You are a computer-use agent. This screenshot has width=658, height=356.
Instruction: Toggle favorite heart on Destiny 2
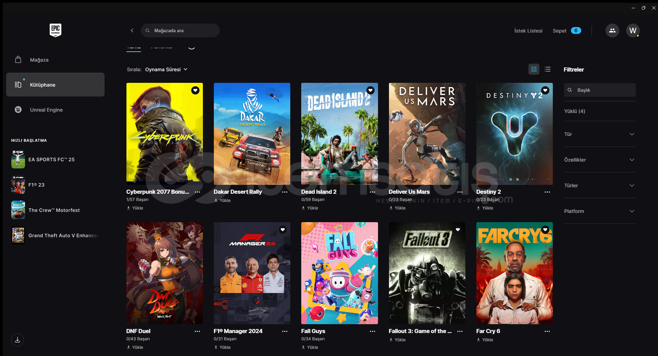[x=545, y=90]
